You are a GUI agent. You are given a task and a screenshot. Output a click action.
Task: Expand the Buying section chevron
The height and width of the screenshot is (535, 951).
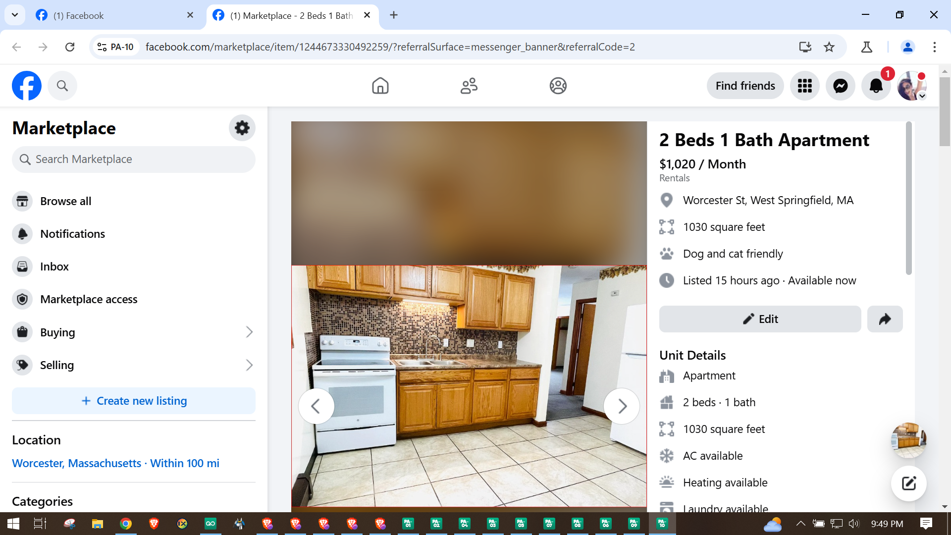pyautogui.click(x=249, y=332)
